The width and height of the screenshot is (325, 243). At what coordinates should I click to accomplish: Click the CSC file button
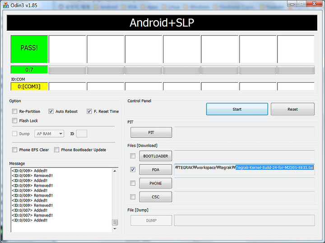[x=155, y=197]
